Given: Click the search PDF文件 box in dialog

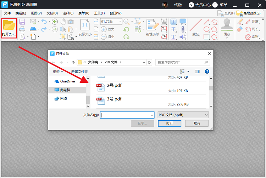Looking at the screenshot, I should [x=183, y=62].
